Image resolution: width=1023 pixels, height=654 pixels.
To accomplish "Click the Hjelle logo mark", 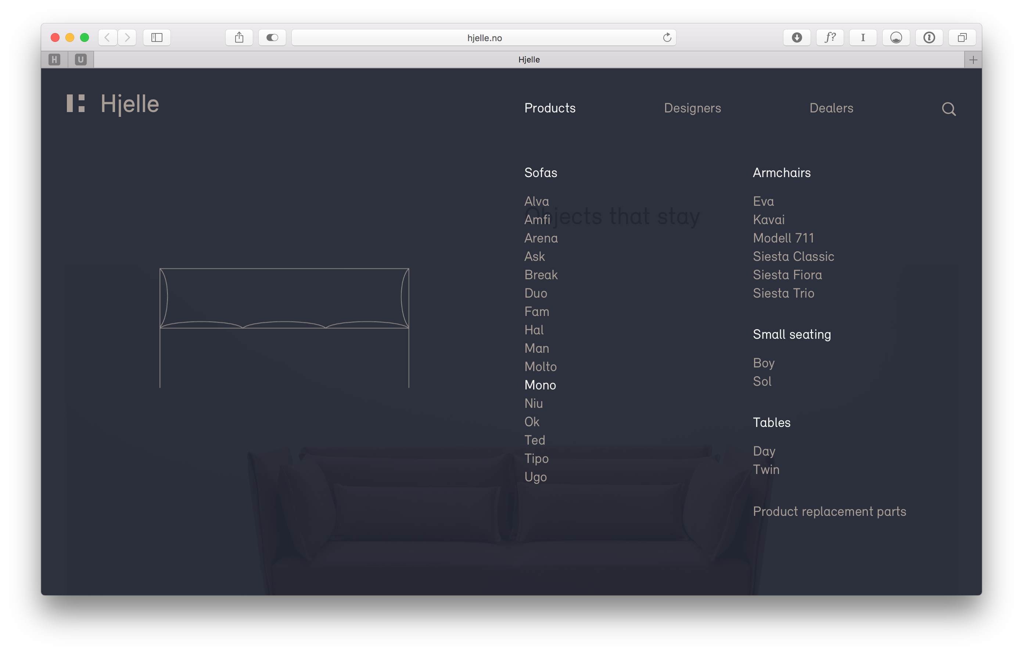I will click(76, 103).
